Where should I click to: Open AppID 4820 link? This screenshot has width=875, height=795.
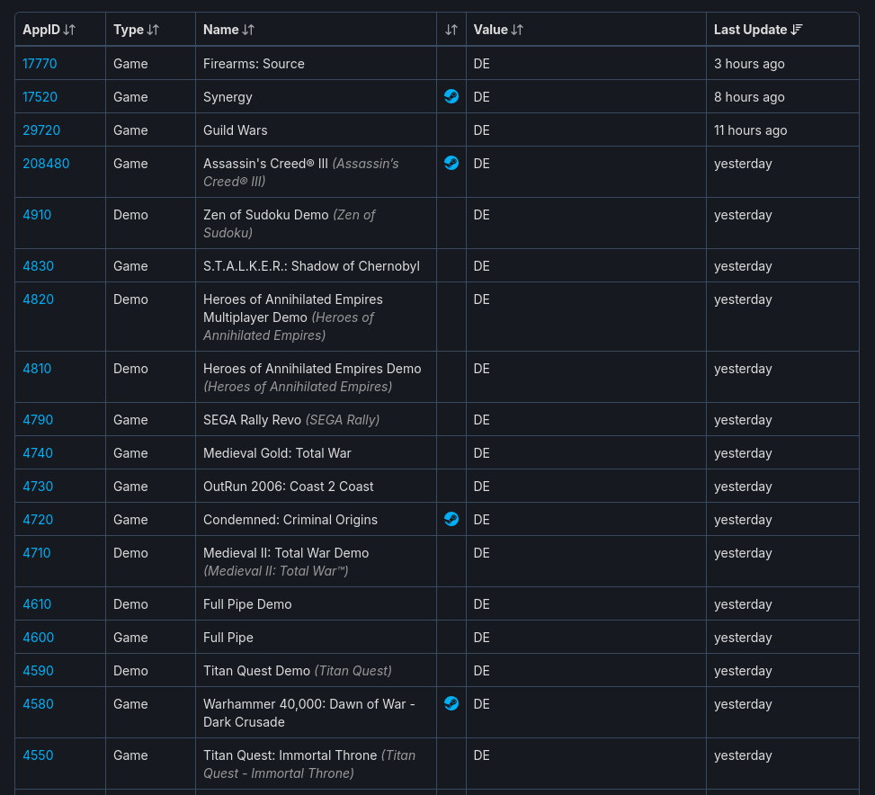[x=38, y=299]
